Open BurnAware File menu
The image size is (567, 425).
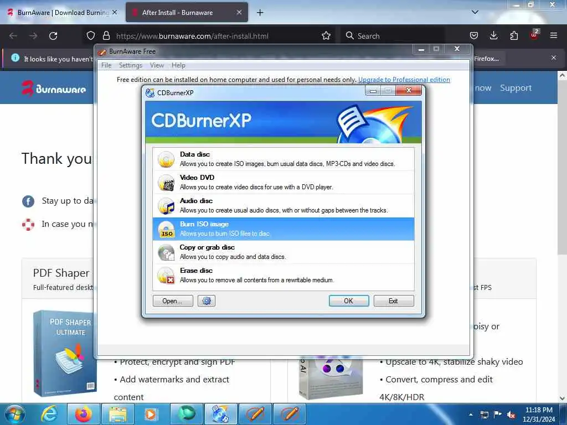point(106,65)
